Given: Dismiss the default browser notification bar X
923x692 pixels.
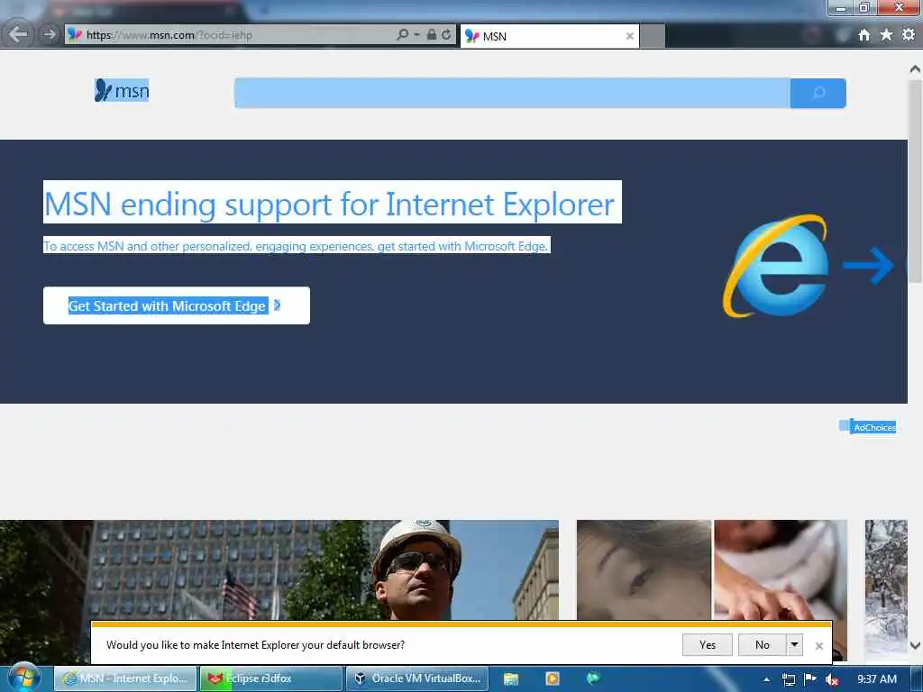Looking at the screenshot, I should pos(818,646).
